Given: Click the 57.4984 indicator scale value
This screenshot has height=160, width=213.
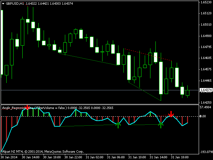Looking at the screenshot, I should (205, 107).
